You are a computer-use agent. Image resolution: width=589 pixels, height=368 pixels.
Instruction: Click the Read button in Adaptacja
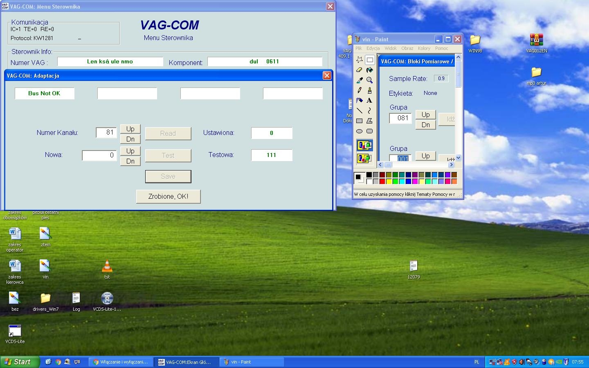(x=168, y=133)
